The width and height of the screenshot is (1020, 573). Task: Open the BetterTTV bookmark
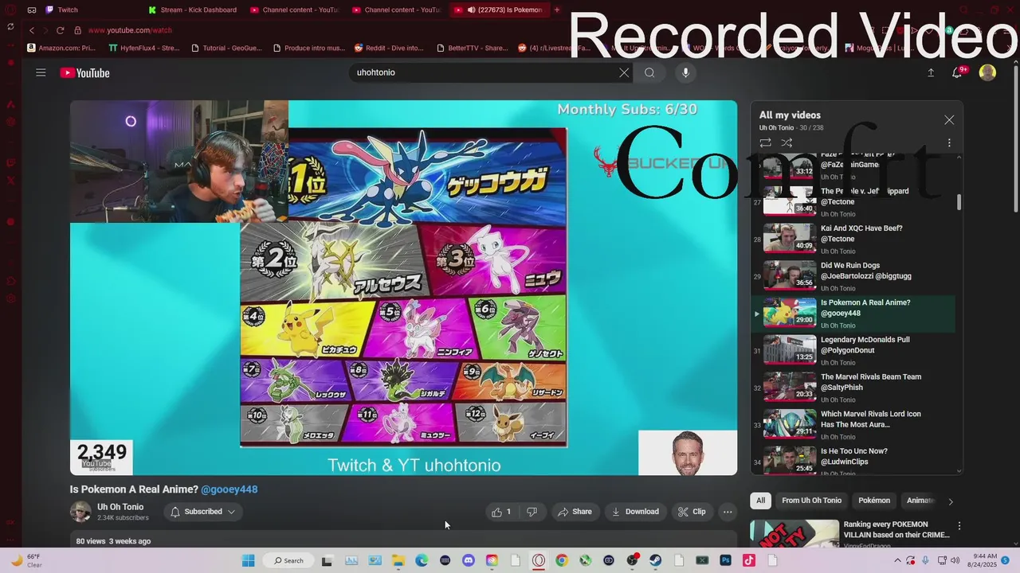click(473, 48)
